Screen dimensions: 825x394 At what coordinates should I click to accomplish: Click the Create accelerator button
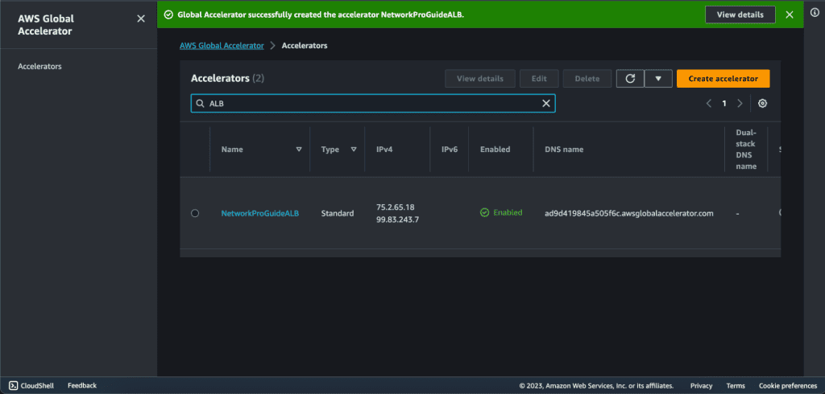(723, 79)
